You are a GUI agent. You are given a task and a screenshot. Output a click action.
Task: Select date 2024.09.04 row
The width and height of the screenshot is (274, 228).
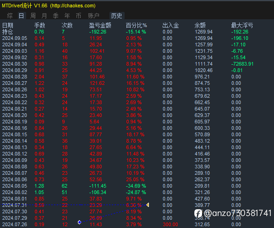click(x=15, y=44)
